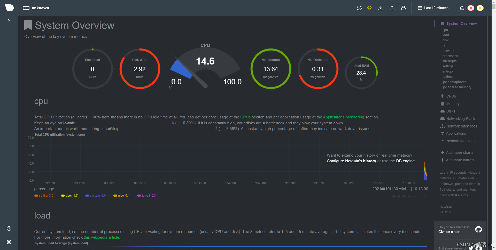Open the Memory menu section
Screen dimensions: 496x250
click(450, 104)
